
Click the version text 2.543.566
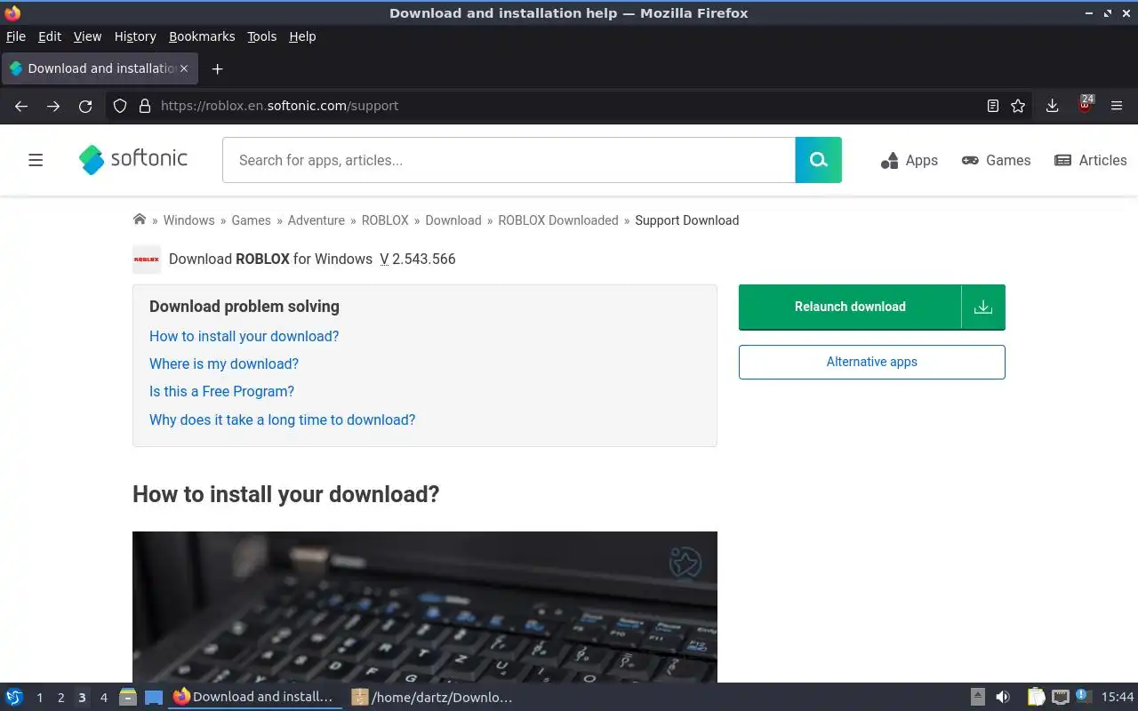point(424,259)
